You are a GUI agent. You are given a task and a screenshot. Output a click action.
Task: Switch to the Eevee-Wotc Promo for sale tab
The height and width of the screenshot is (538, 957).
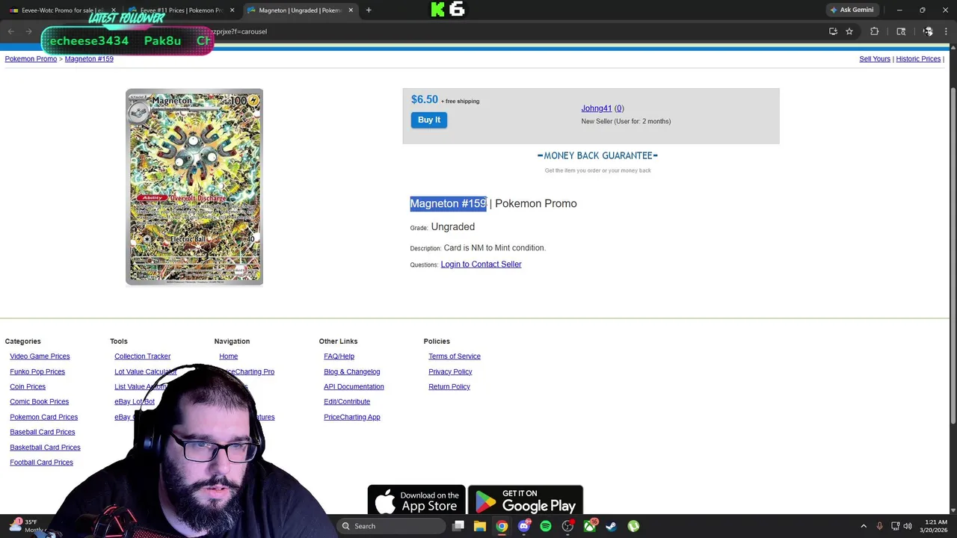(62, 10)
